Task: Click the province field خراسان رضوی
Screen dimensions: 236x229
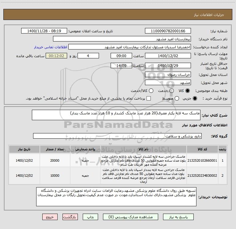Action: pos(168,74)
